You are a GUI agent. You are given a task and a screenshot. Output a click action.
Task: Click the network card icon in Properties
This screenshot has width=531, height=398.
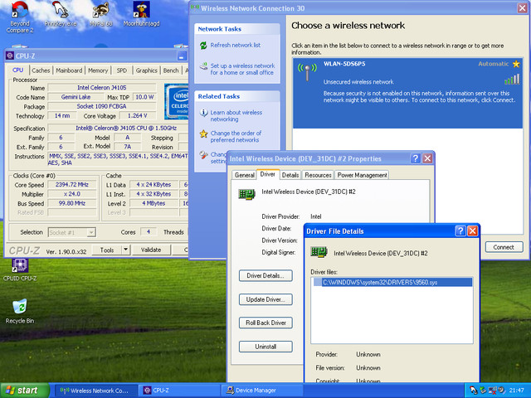246,194
